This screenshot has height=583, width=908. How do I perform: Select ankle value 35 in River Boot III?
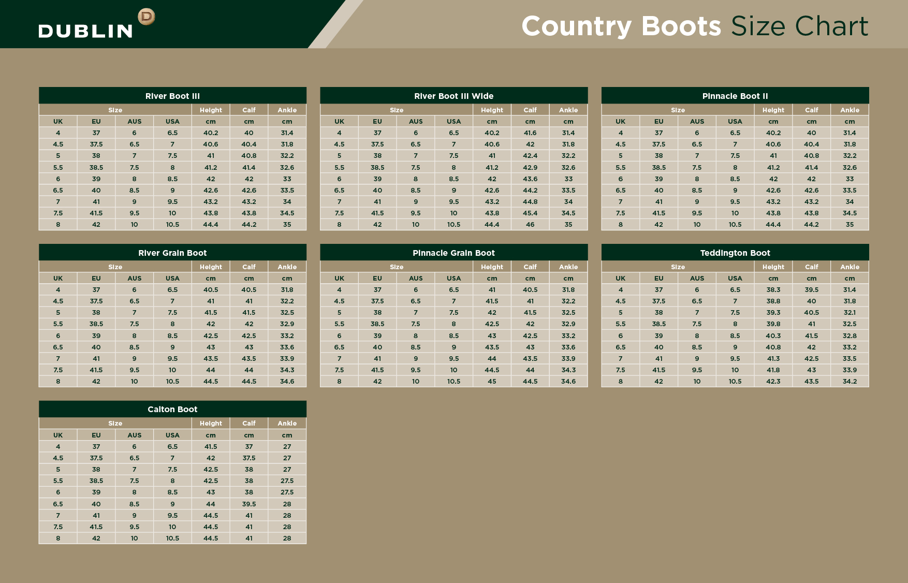click(x=287, y=224)
